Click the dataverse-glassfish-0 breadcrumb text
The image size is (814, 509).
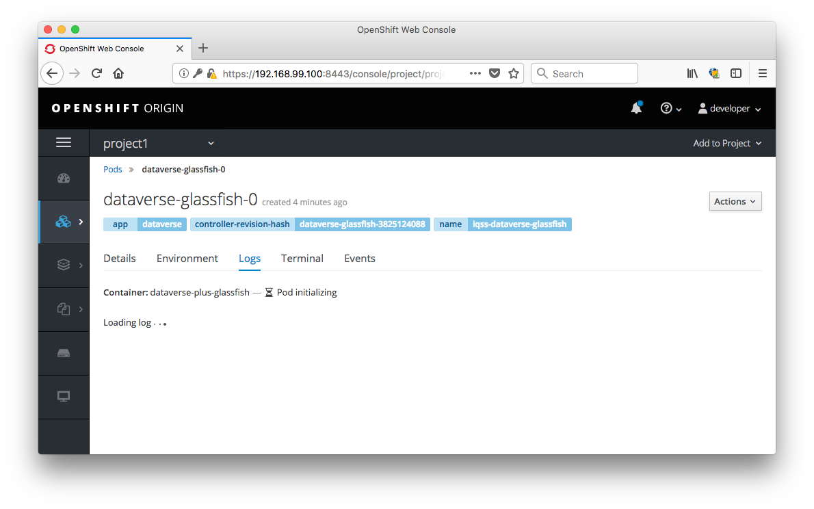pyautogui.click(x=184, y=169)
